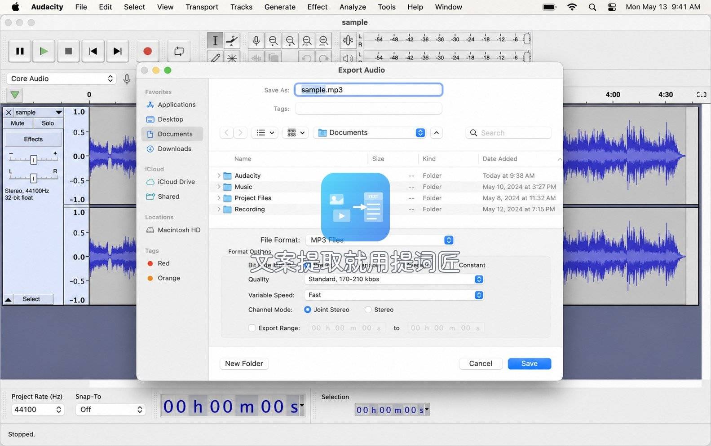The width and height of the screenshot is (711, 446).
Task: Open the list view options dropdown
Action: click(265, 132)
